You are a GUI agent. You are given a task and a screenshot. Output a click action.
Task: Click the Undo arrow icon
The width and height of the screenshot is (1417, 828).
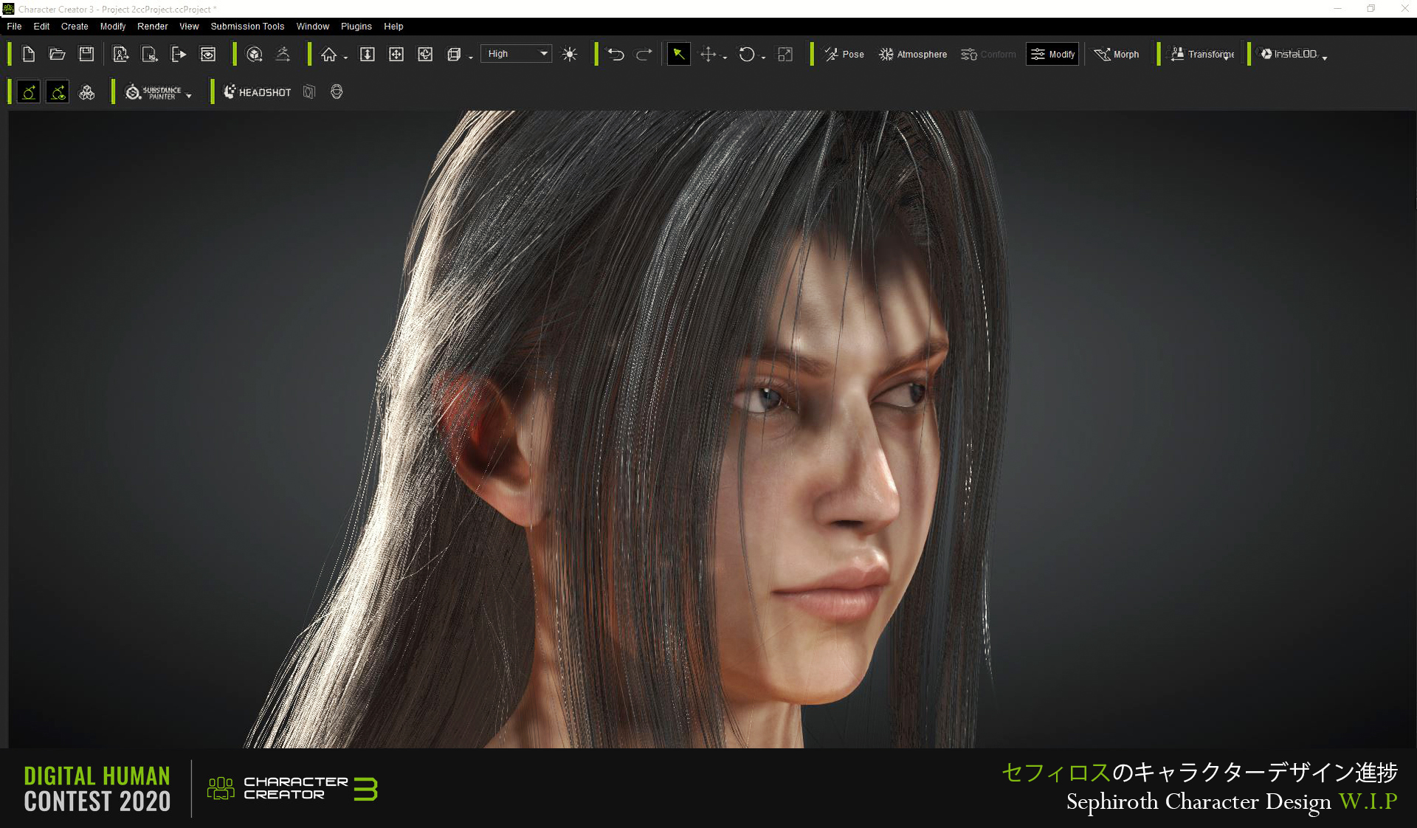616,54
